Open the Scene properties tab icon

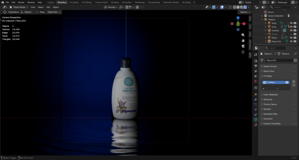click(x=256, y=76)
